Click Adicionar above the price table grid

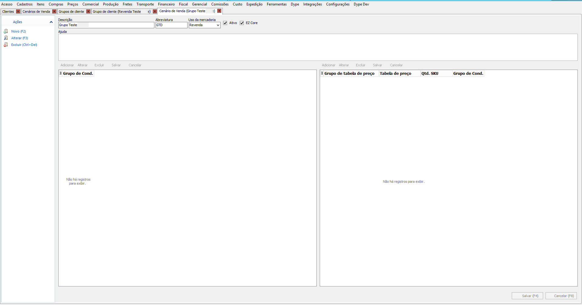(x=329, y=65)
